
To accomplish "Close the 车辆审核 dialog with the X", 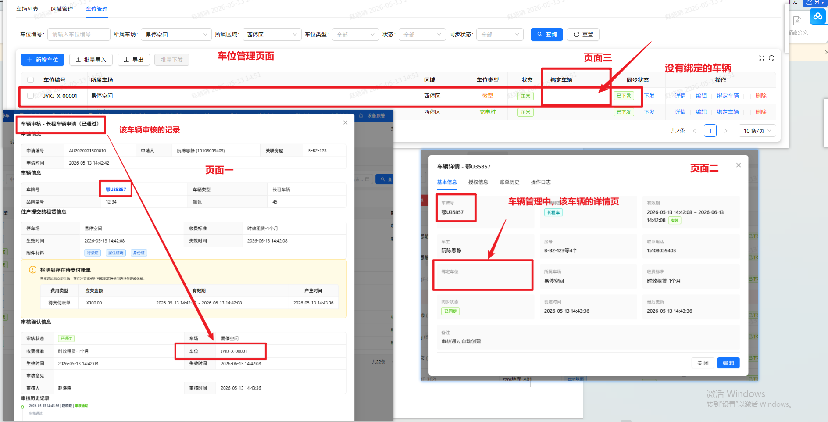I will 345,122.
